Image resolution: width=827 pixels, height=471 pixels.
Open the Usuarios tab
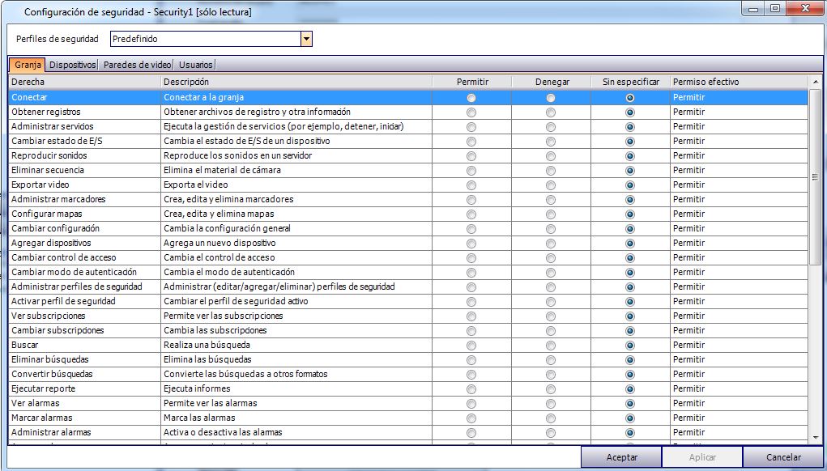[x=196, y=65]
